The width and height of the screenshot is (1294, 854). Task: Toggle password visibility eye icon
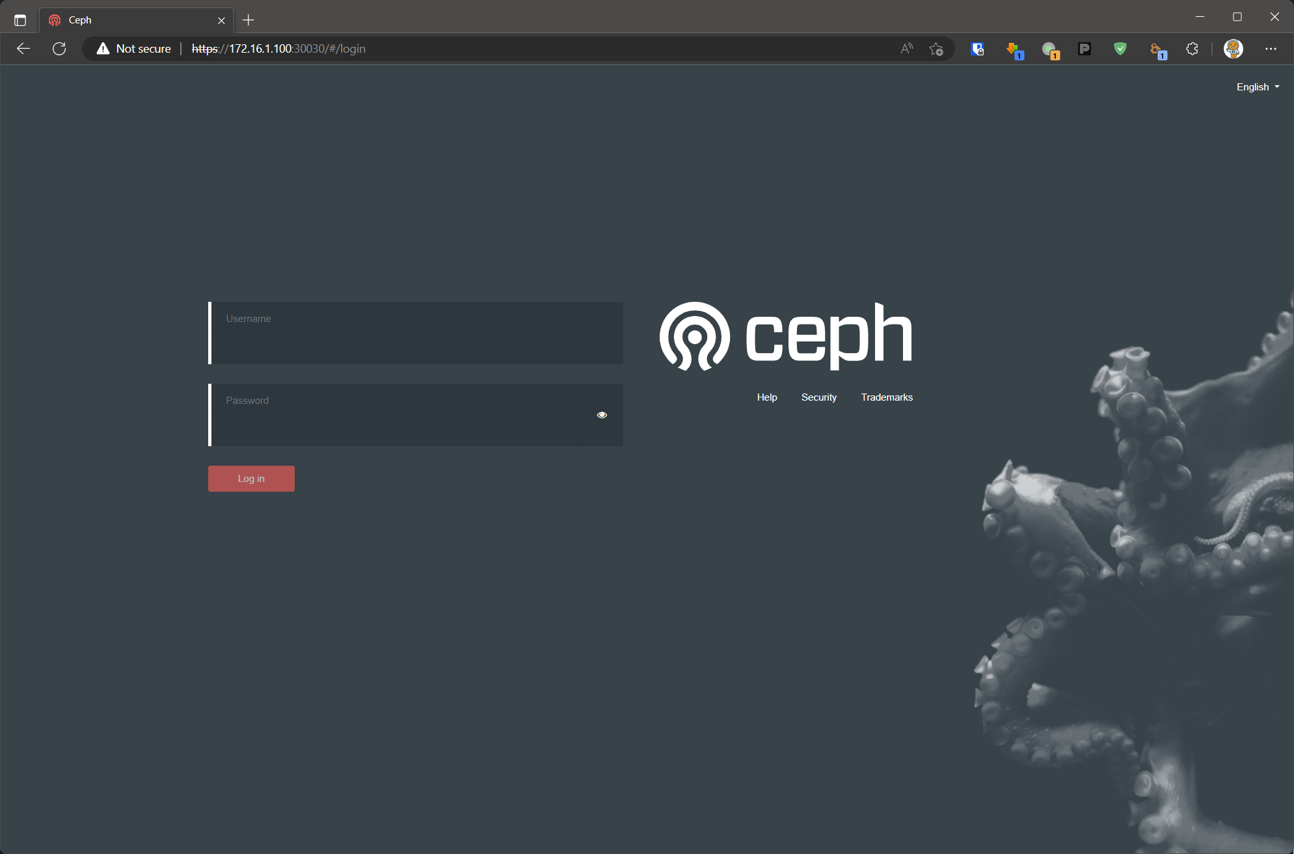(x=602, y=415)
